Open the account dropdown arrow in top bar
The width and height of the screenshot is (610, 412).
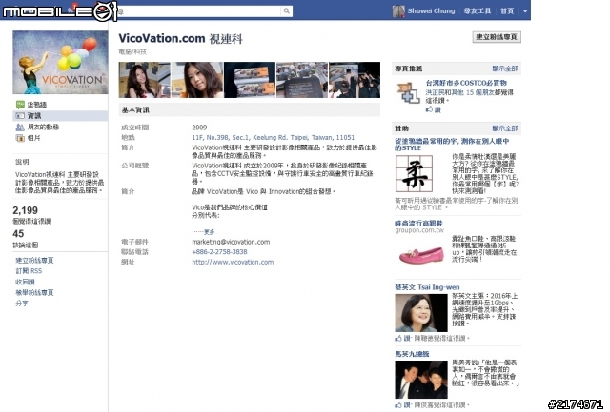click(x=525, y=11)
